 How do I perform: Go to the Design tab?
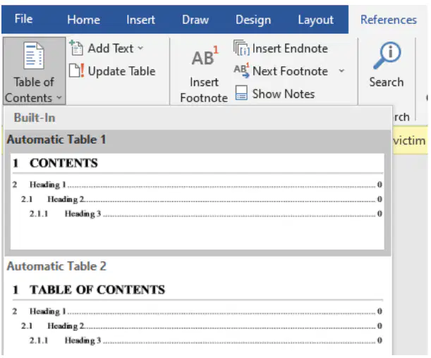(253, 20)
